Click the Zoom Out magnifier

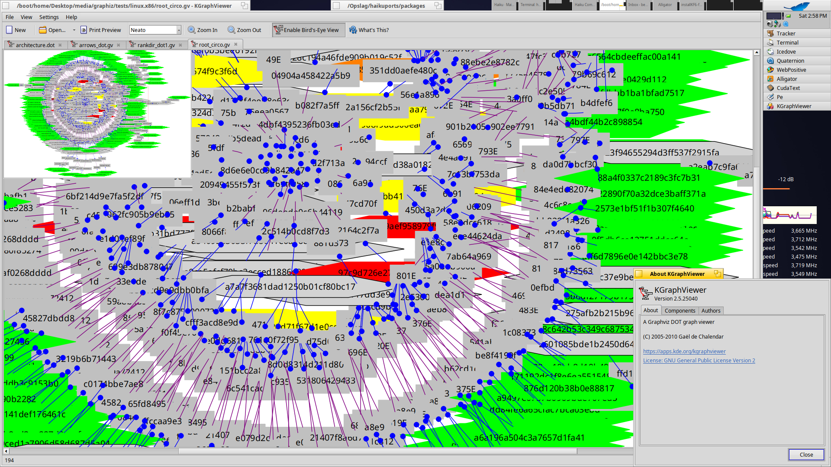tap(232, 30)
